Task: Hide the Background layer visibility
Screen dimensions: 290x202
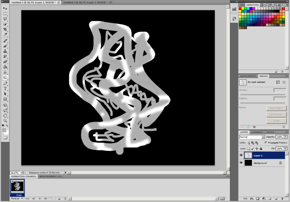Action: click(x=241, y=163)
